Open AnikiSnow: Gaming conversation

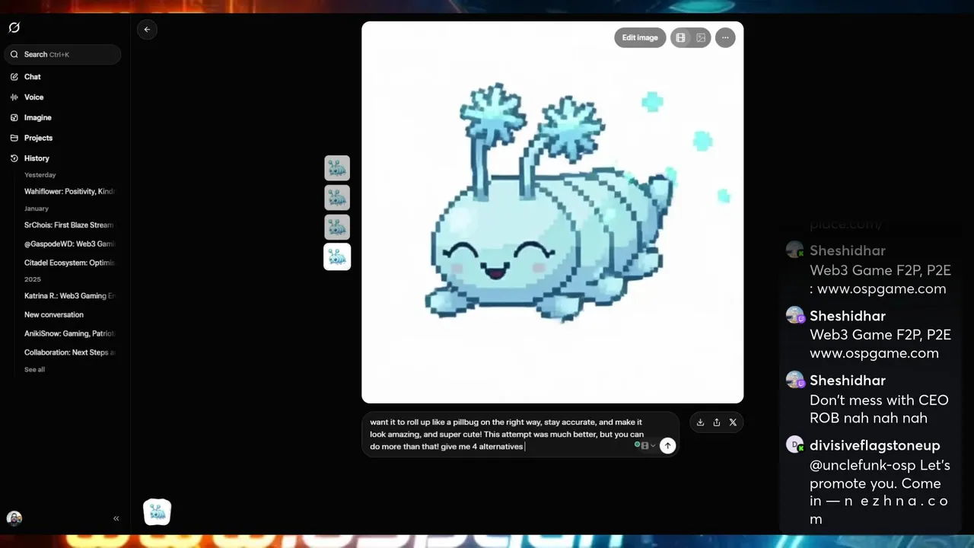pyautogui.click(x=68, y=333)
